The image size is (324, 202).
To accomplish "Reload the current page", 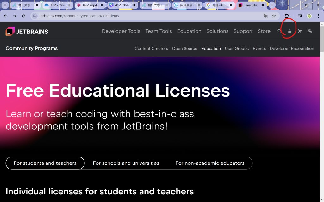I will coord(24,16).
